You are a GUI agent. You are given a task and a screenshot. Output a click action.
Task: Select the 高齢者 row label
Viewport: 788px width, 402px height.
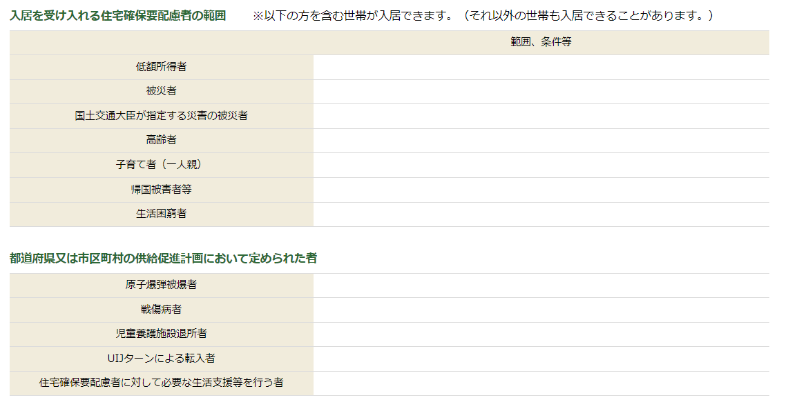[x=161, y=140]
